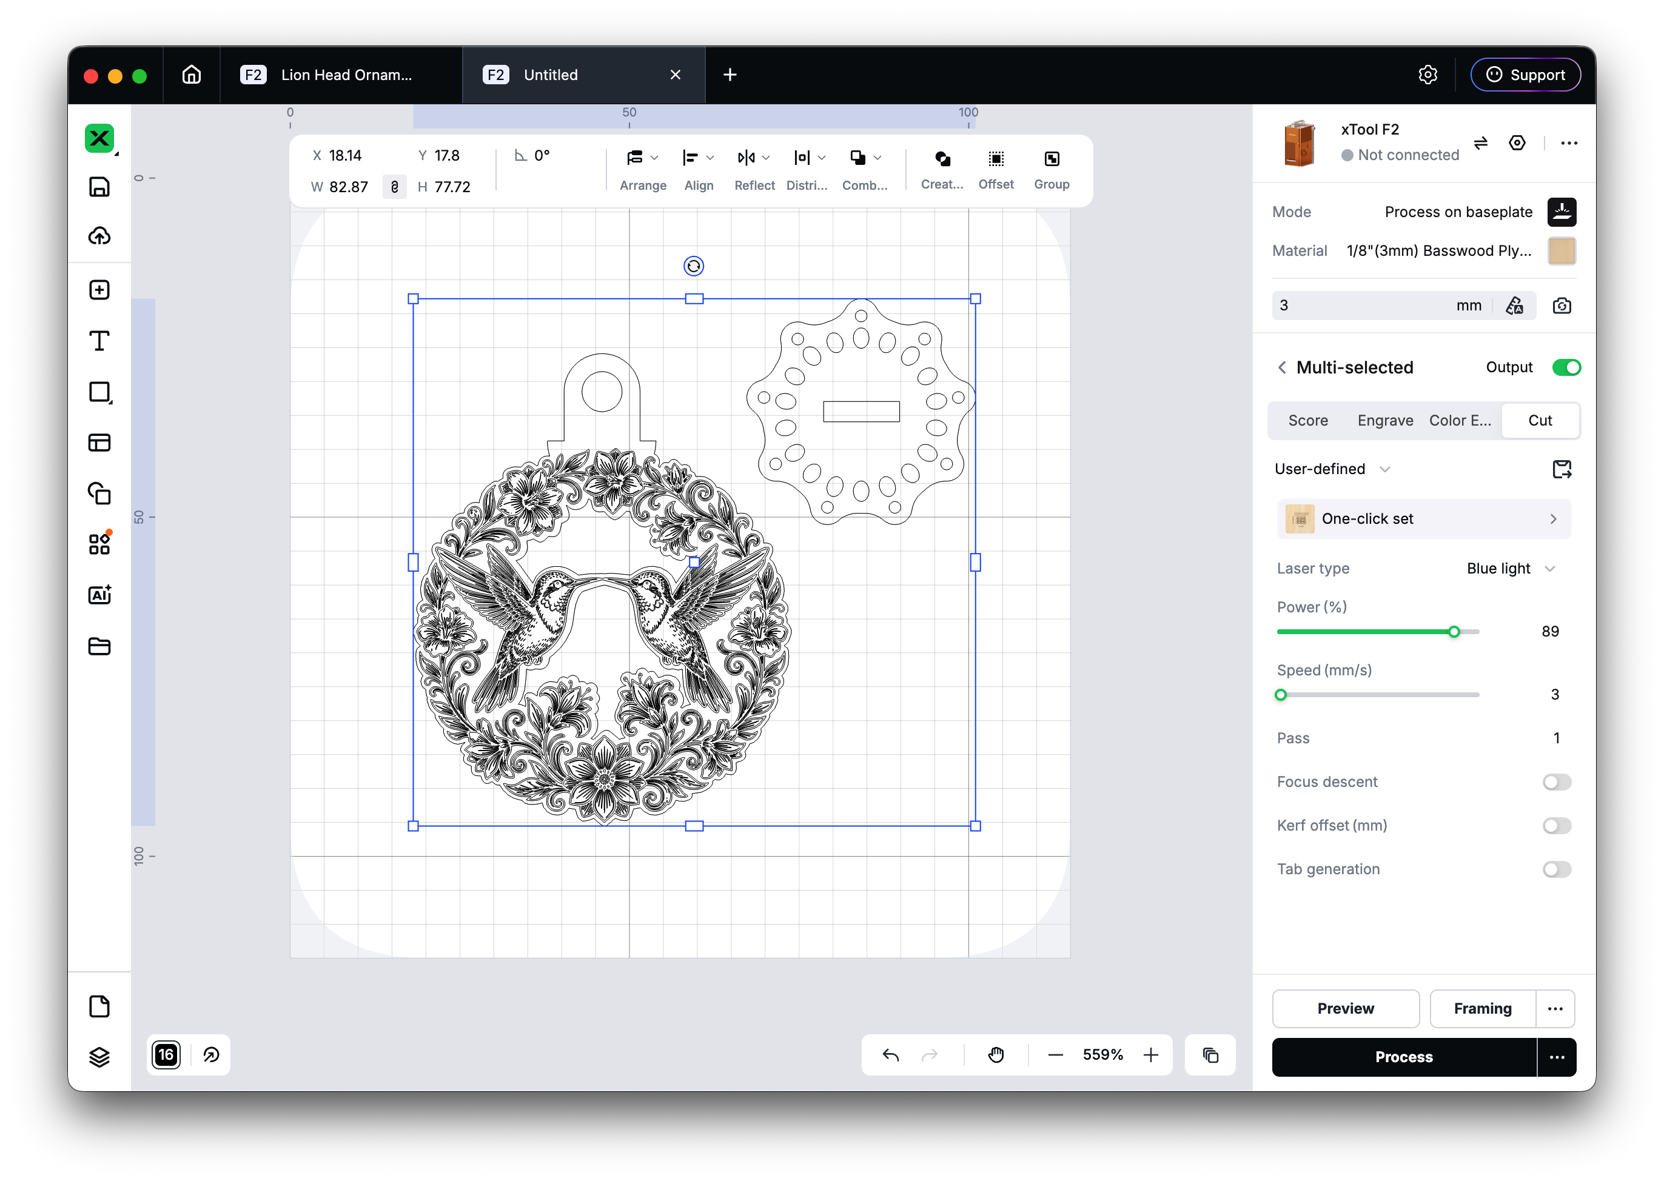1664x1181 pixels.
Task: Select the rectangle Shape tool
Action: 99,392
